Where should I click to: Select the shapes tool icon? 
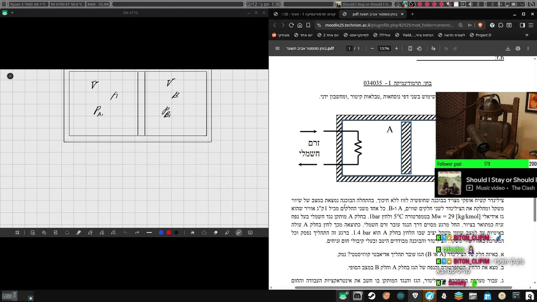pos(44,233)
